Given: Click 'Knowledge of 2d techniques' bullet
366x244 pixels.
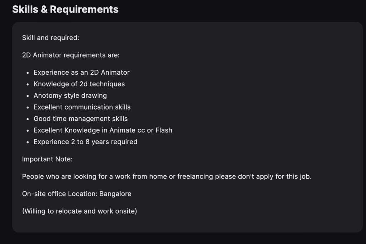Looking at the screenshot, I should (79, 84).
